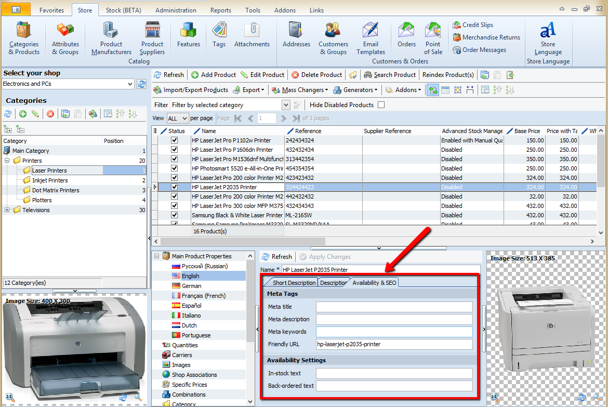Open Availability & SEO tab
Screen dimensions: 608x407
tap(374, 282)
